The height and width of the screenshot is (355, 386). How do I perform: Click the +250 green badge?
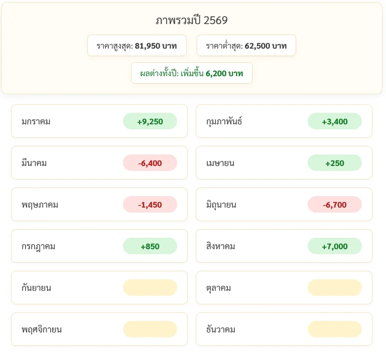[334, 163]
